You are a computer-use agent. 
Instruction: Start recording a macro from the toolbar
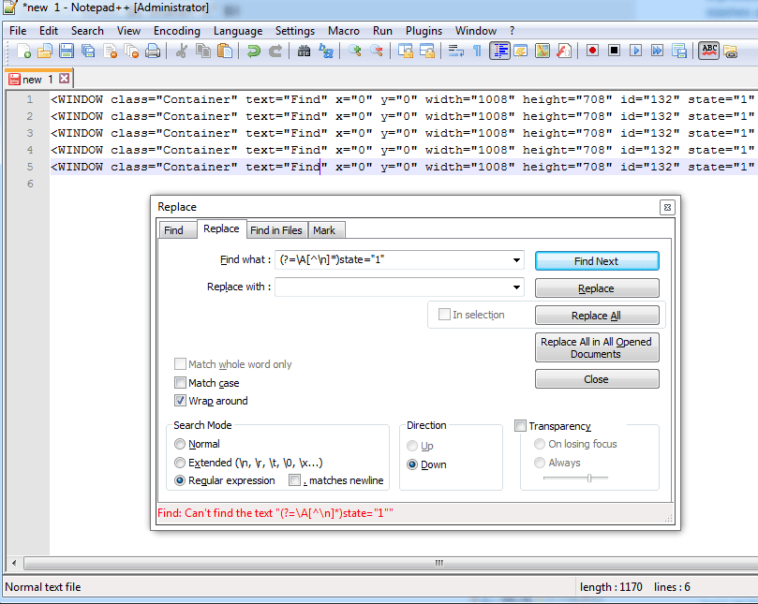tap(592, 51)
